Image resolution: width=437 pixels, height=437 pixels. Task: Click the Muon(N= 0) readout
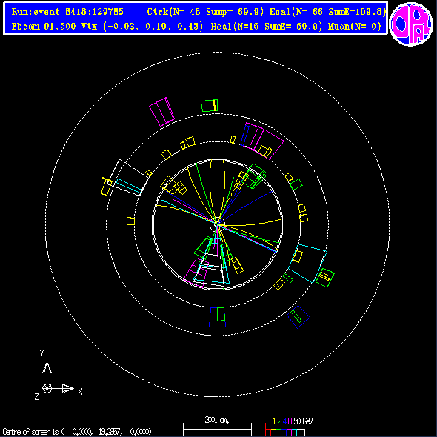(355, 27)
